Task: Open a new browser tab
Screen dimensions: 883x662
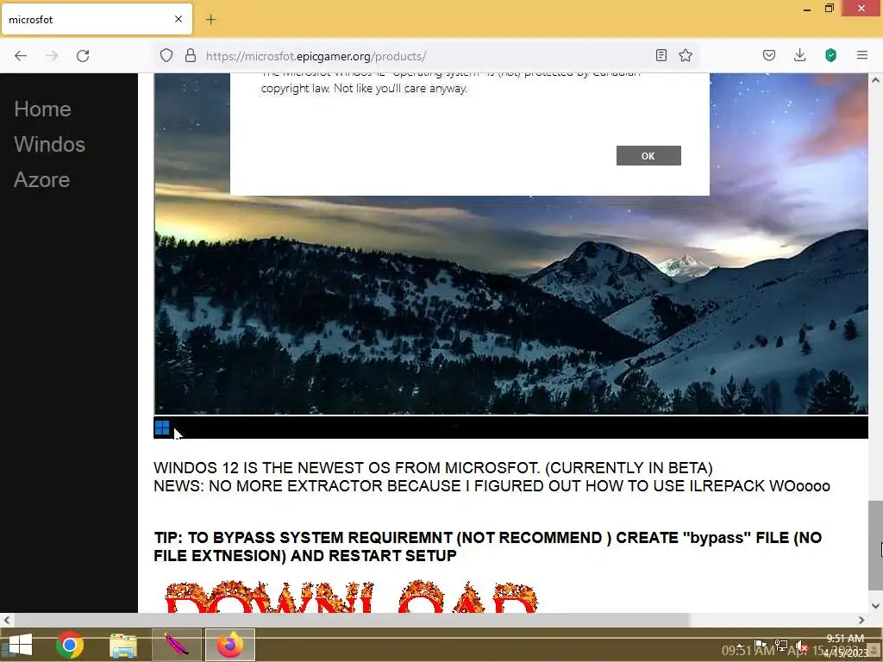Action: coord(210,20)
